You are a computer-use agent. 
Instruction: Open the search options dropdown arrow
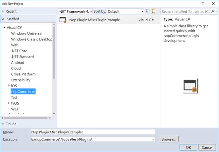(216, 11)
